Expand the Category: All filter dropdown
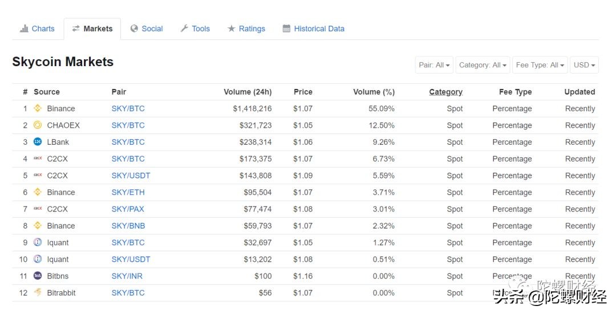The height and width of the screenshot is (314, 616). tap(483, 65)
